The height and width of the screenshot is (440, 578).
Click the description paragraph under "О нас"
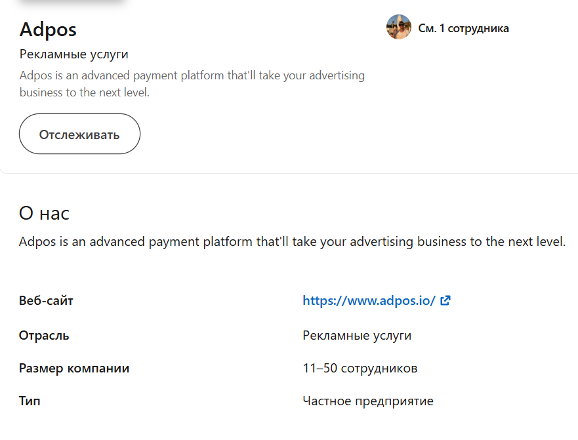coord(292,241)
